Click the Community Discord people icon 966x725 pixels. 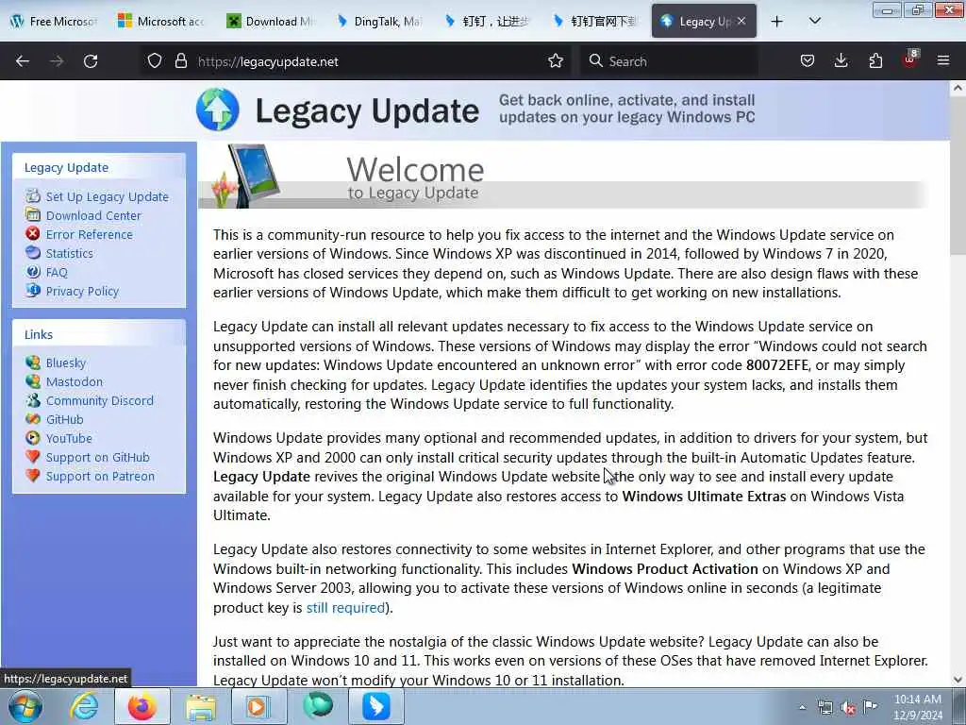[x=33, y=400]
